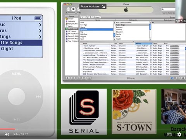The width and height of the screenshot is (186, 140).
Task: Select the Reggae genre
Action: coord(96,37)
